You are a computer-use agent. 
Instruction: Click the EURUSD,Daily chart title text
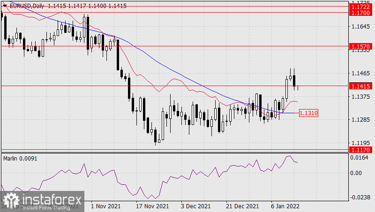coord(27,6)
